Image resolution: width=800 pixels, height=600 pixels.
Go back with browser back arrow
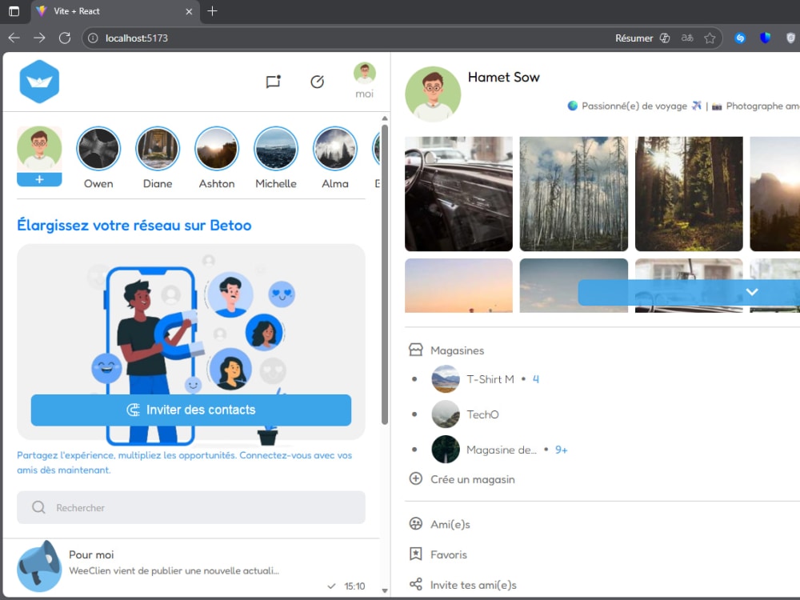[x=14, y=38]
